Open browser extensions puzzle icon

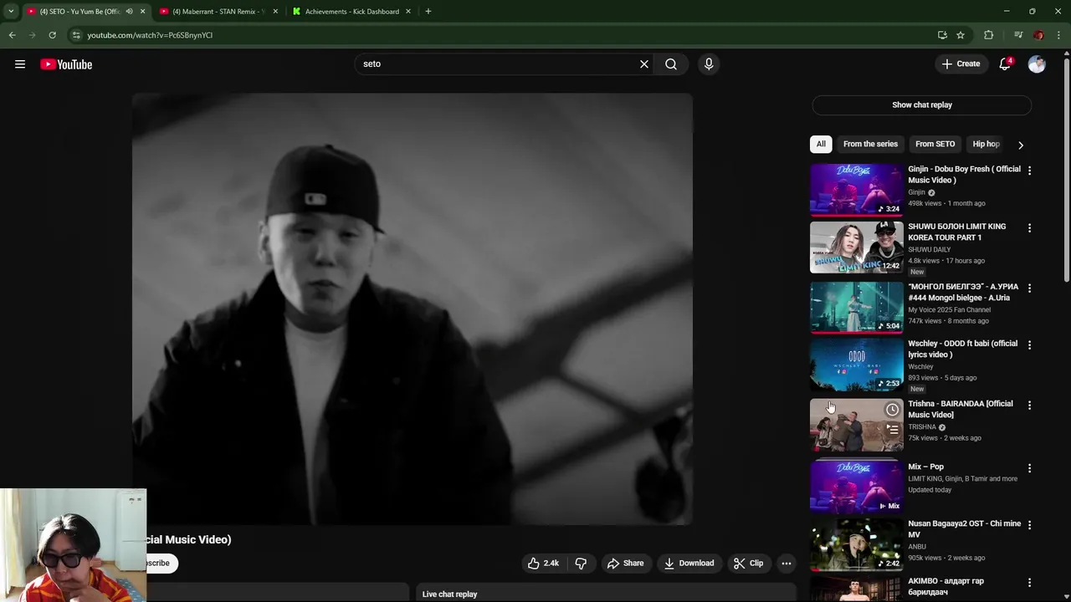click(x=989, y=35)
